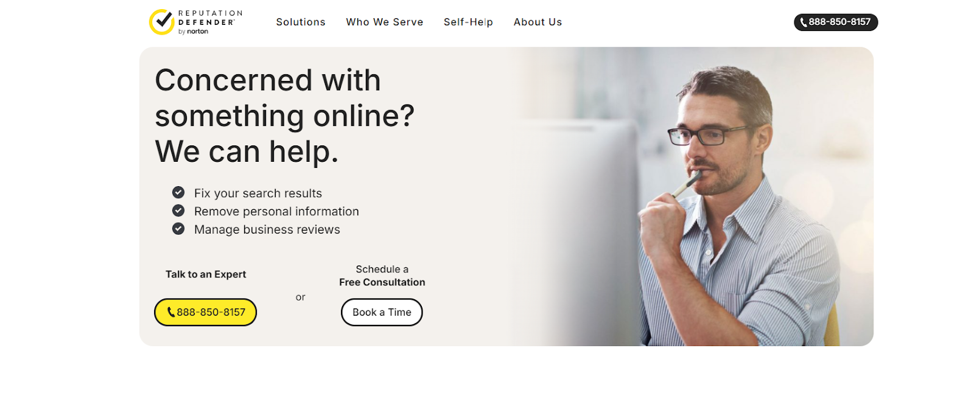Click the ReputationDefender by Norton logo text
Screen dimensions: 974x396
click(210, 22)
